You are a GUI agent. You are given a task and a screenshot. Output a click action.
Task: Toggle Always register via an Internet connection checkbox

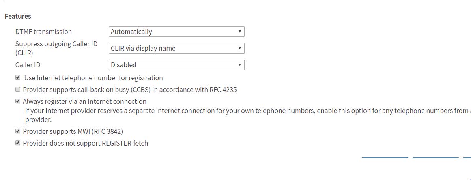click(x=18, y=101)
